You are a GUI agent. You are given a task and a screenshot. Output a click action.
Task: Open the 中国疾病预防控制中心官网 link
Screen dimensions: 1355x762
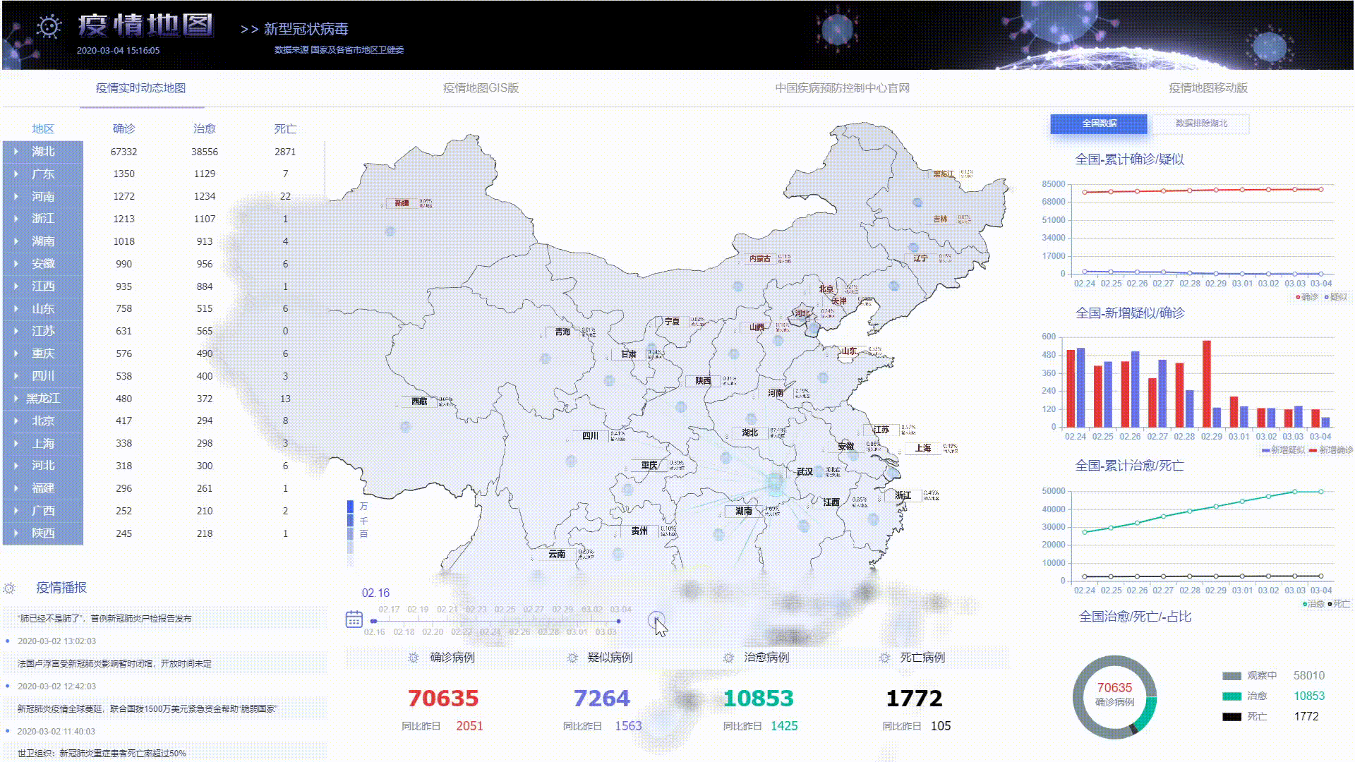[842, 88]
